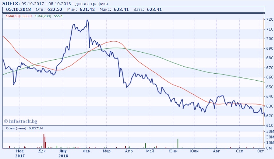Click the Мар month label
This screenshot has height=159, width=274.
pyautogui.click(x=106, y=151)
